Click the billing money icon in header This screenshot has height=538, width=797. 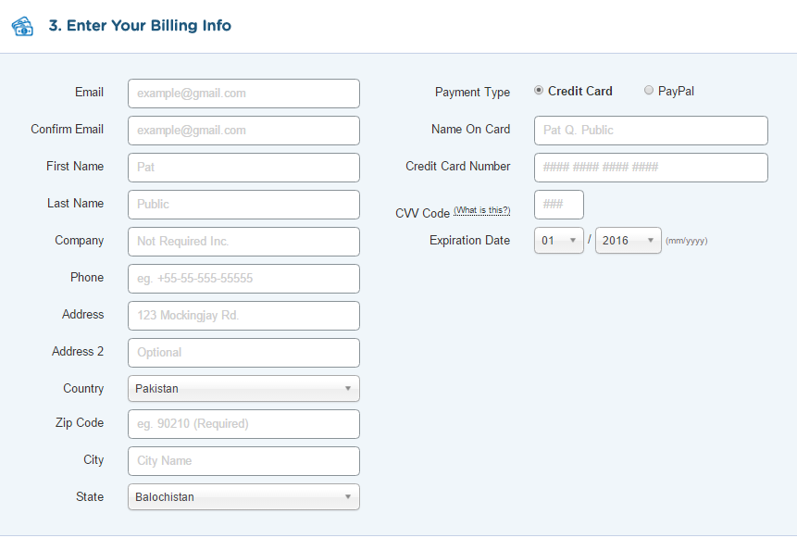coord(22,26)
